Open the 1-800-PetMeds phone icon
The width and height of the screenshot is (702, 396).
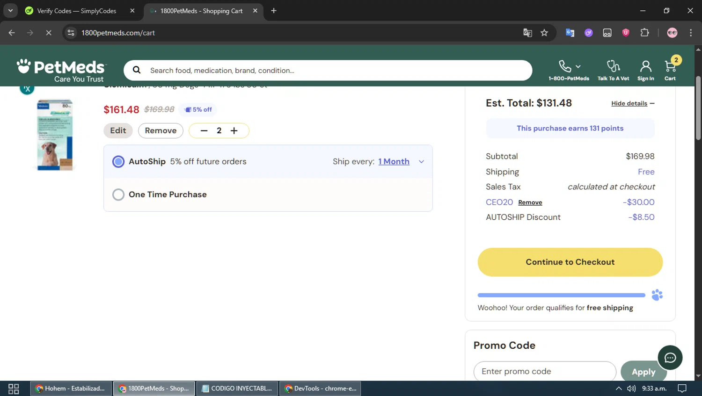565,66
